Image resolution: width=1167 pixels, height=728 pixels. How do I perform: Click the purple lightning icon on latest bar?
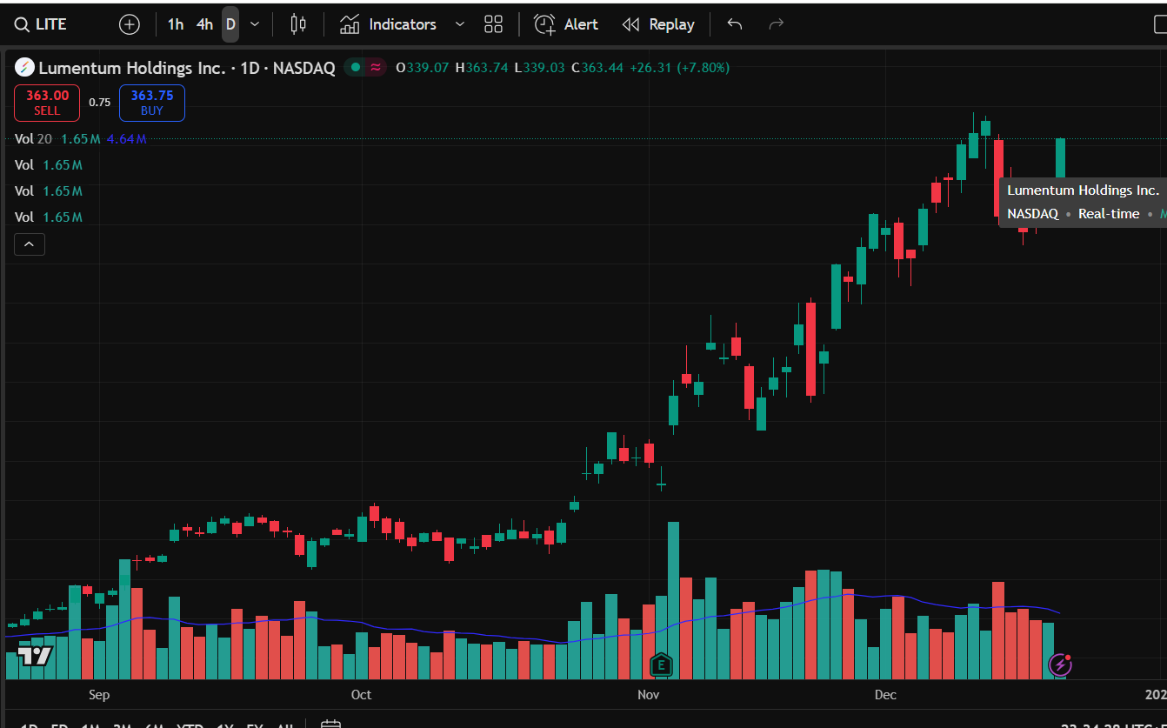click(1060, 665)
